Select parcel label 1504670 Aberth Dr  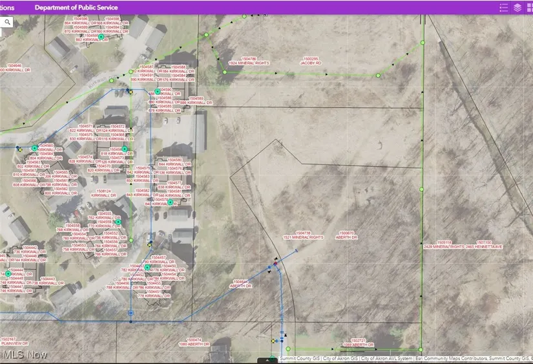coord(347,235)
